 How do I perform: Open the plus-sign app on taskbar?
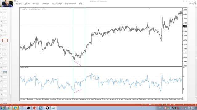22,108
